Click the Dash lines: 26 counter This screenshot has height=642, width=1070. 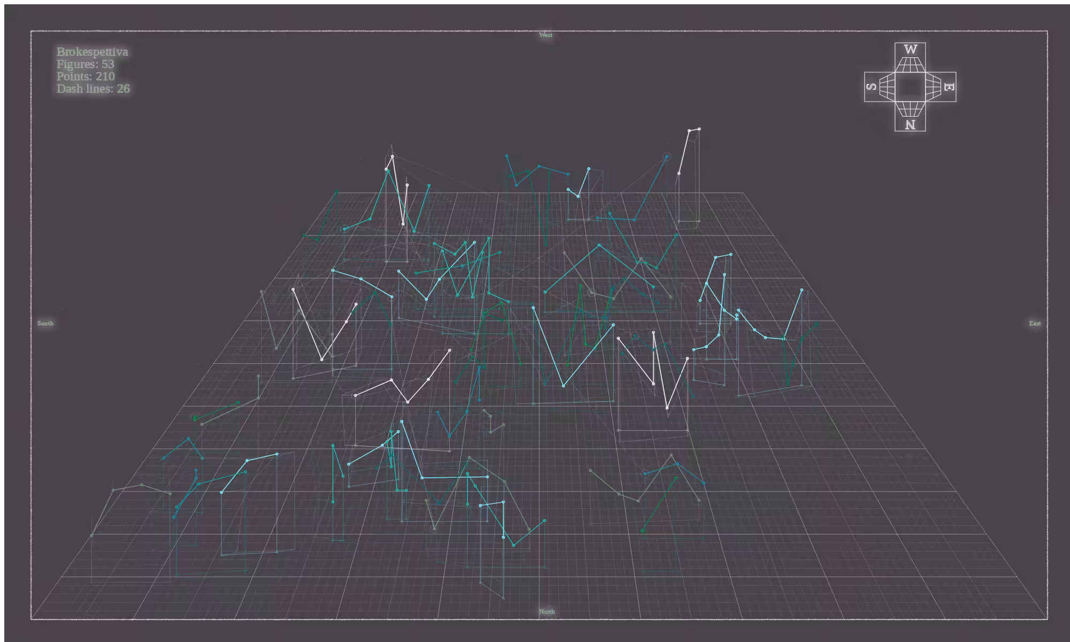[93, 89]
